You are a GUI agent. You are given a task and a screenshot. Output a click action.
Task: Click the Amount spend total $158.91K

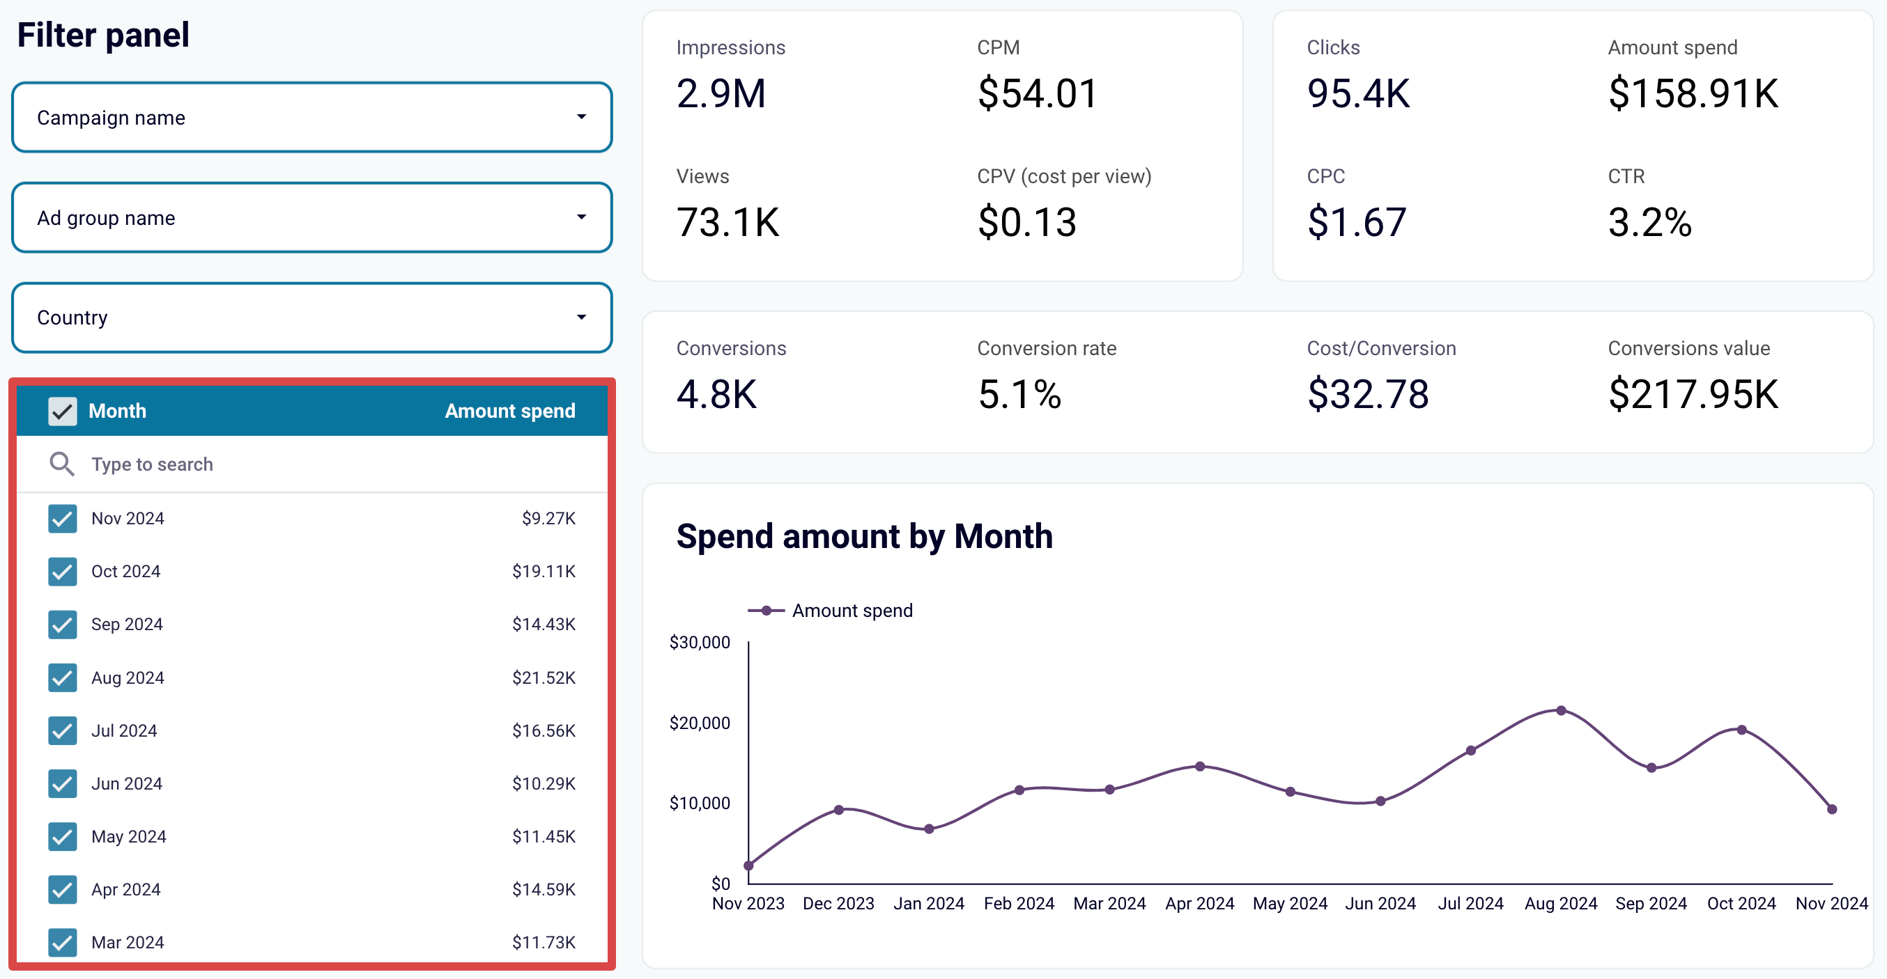click(x=1693, y=94)
